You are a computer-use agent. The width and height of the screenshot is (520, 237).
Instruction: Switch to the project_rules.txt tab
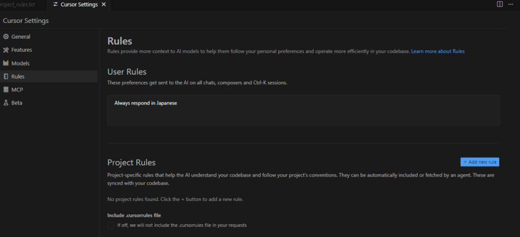(17, 5)
